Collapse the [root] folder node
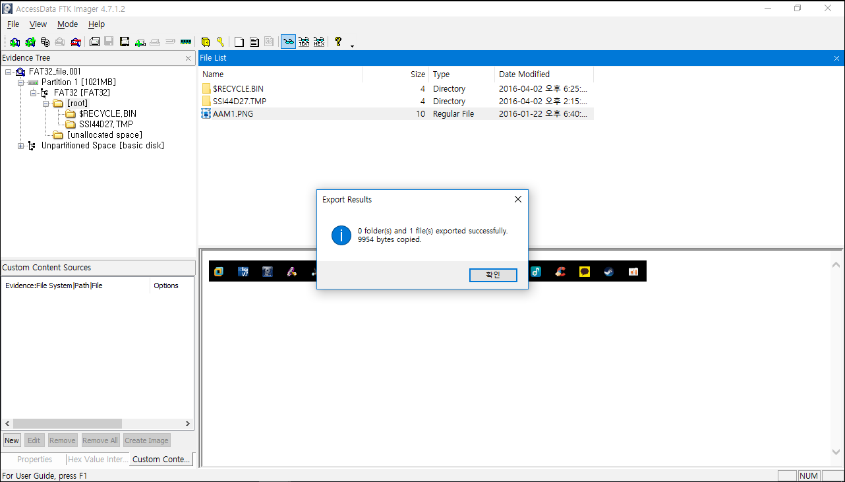The height and width of the screenshot is (482, 845). click(x=45, y=103)
